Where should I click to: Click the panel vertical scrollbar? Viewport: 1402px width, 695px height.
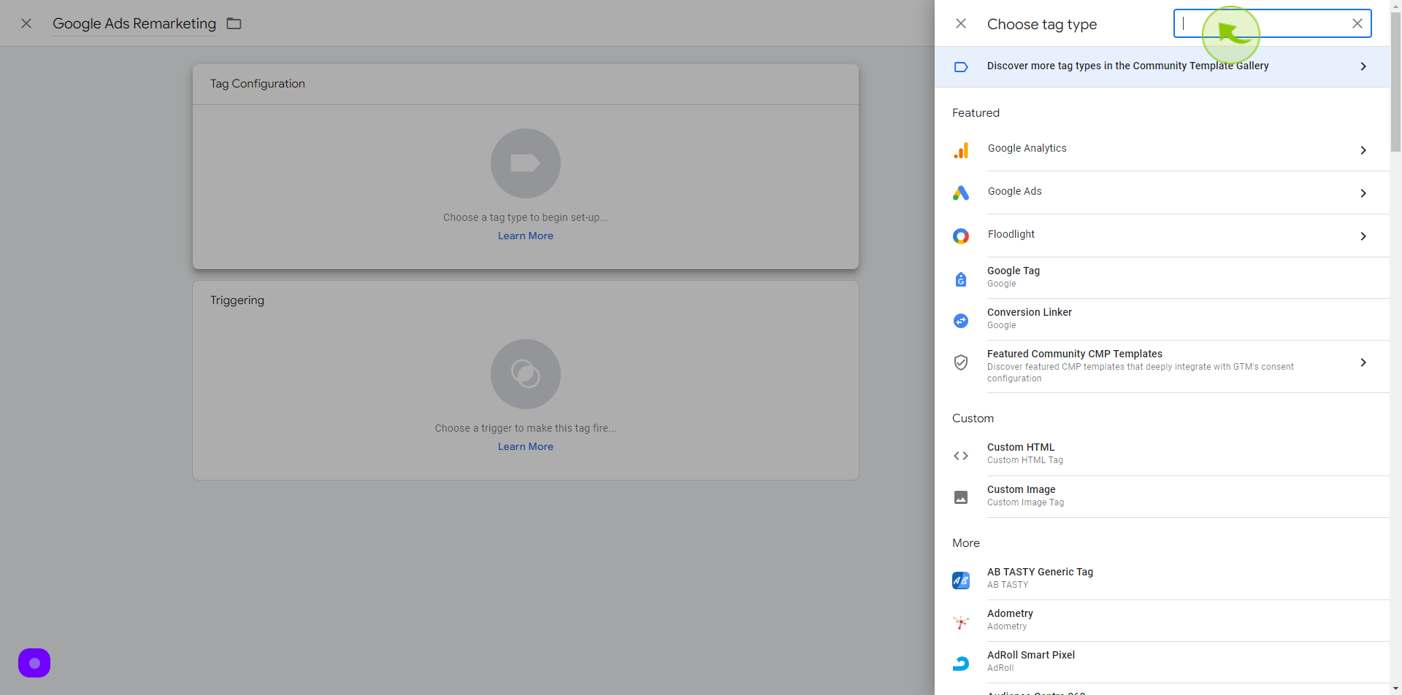(1395, 82)
